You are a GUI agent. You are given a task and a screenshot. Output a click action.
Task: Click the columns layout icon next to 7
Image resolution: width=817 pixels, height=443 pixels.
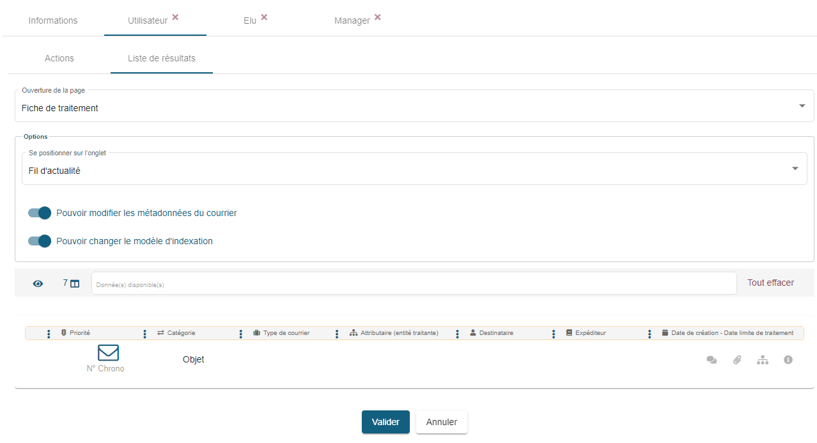(x=75, y=283)
